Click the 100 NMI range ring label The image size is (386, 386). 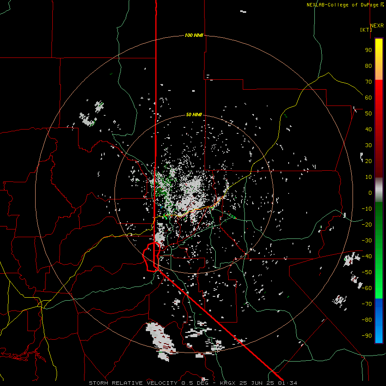point(194,36)
